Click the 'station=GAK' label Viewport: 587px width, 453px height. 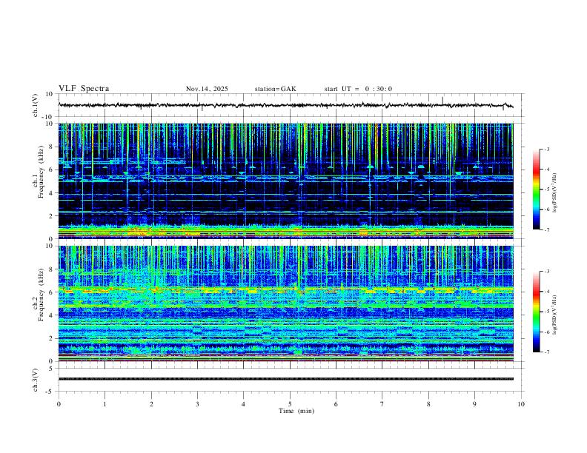click(x=276, y=89)
